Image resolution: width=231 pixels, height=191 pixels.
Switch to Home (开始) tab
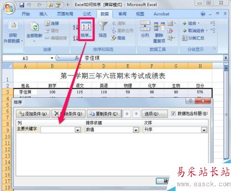pyautogui.click(x=25, y=14)
